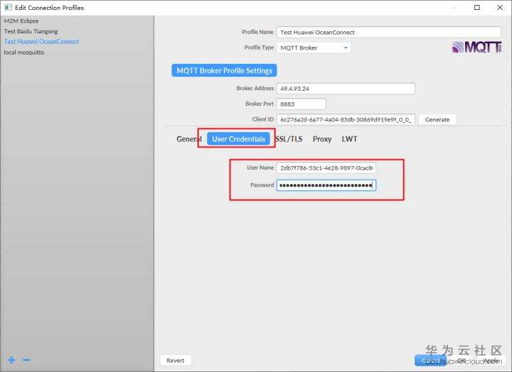Select the M2M Eclipse profile
Screen dimensions: 512x372
[77, 21]
